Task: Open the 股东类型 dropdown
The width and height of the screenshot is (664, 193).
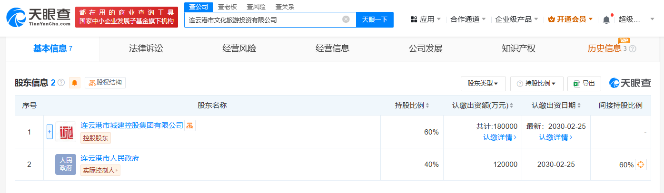Action: tap(483, 83)
